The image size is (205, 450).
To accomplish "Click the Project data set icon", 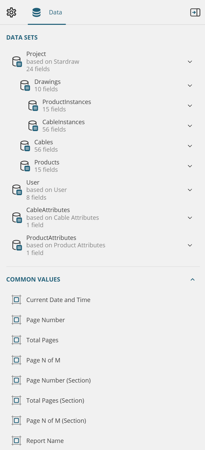I will tap(17, 62).
